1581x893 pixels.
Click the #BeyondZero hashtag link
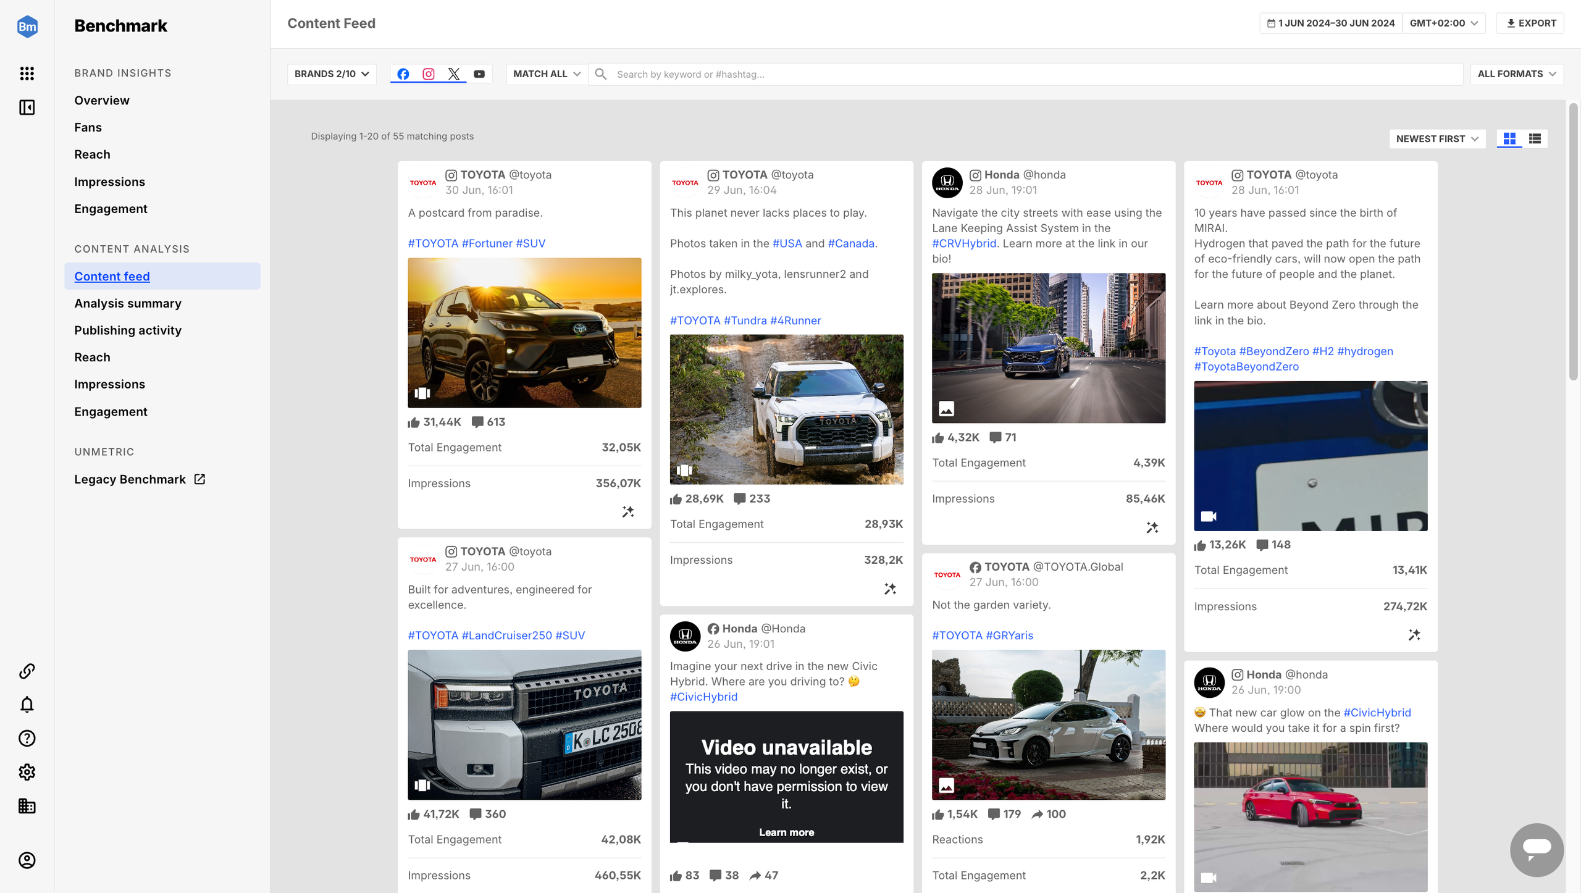click(x=1274, y=351)
